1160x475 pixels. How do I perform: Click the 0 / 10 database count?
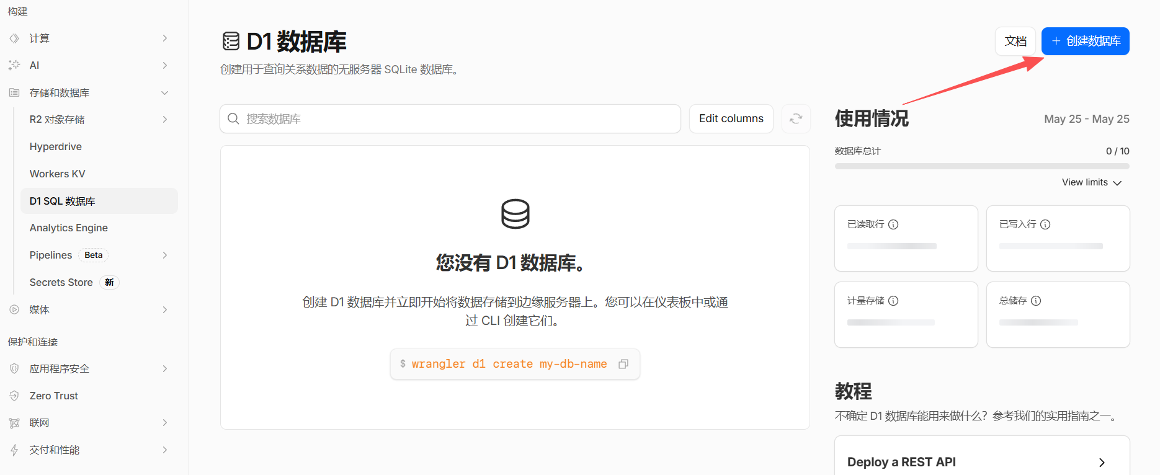tap(1118, 151)
